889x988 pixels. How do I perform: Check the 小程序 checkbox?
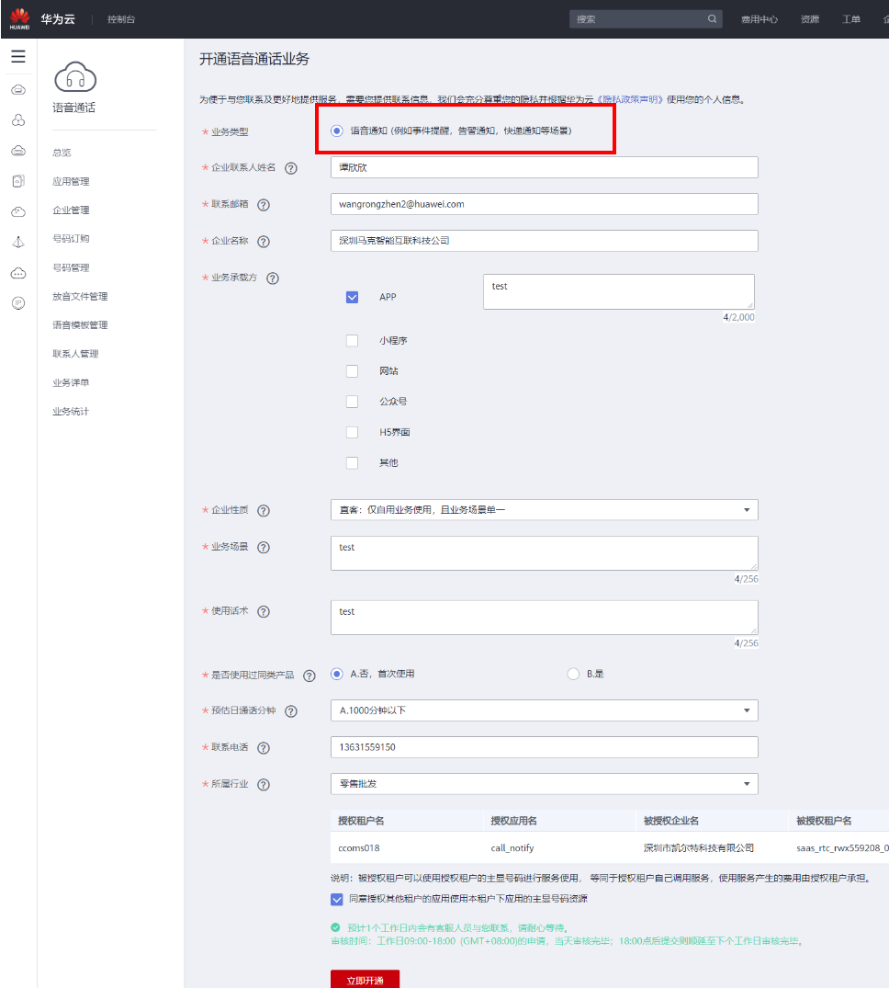[x=352, y=341]
